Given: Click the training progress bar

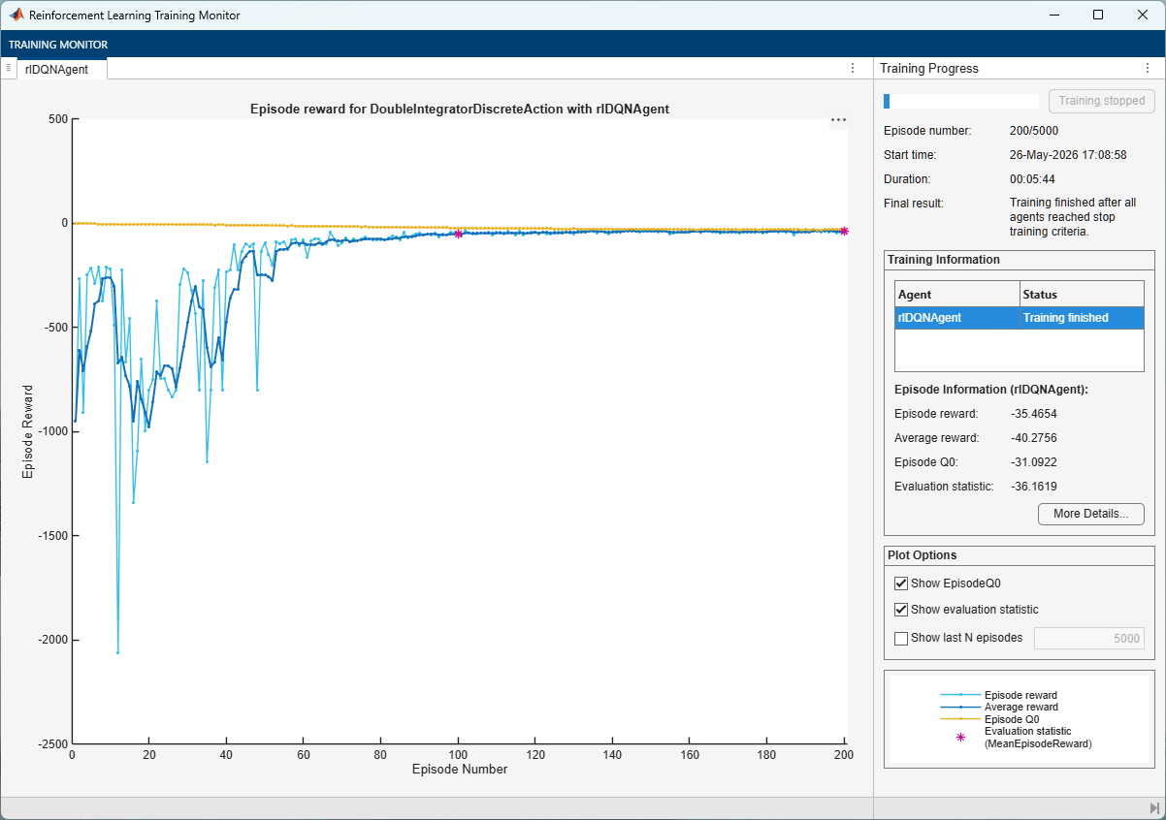Looking at the screenshot, I should click(x=961, y=101).
